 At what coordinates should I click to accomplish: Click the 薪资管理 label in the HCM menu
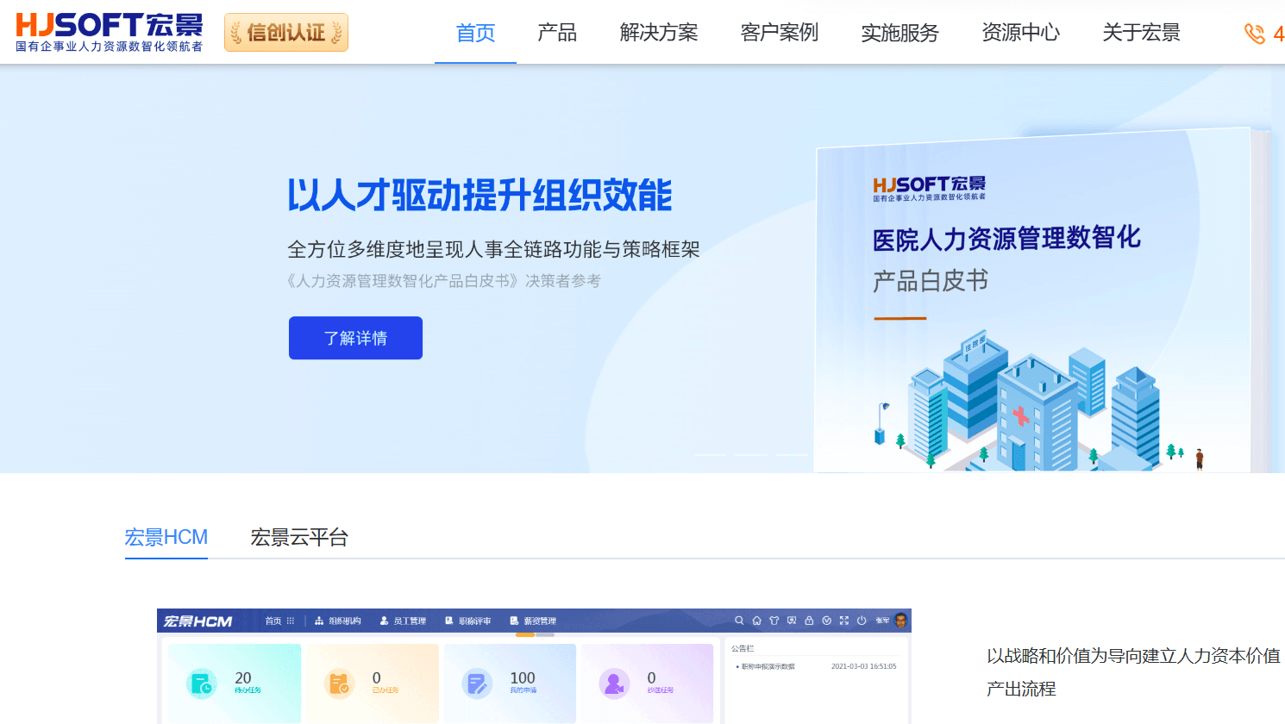click(540, 621)
